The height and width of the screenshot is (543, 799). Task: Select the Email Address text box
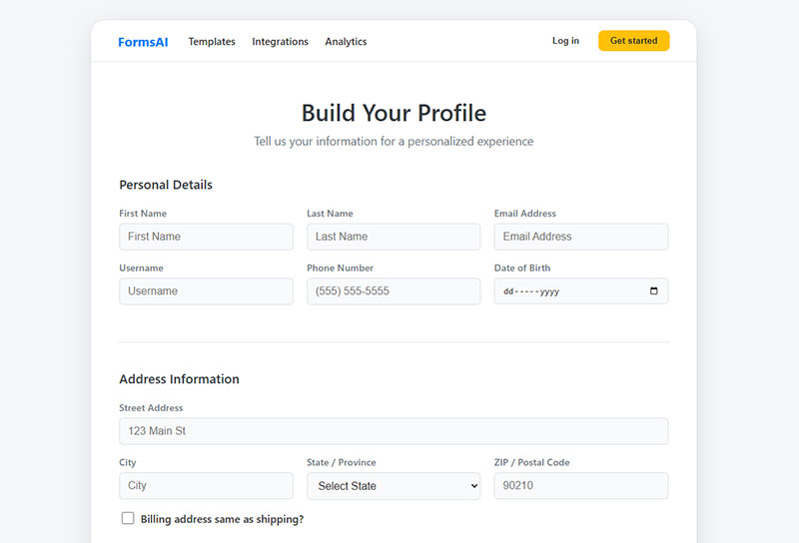pyautogui.click(x=580, y=237)
